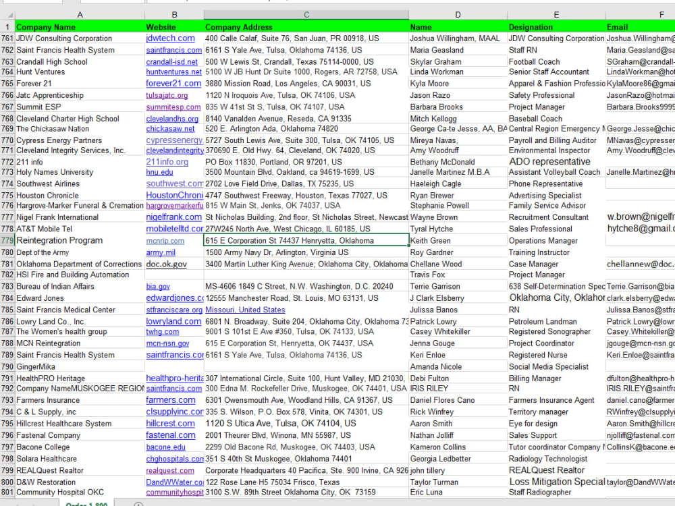Open the nigelfrank.com link
675x506 pixels.
click(174, 217)
